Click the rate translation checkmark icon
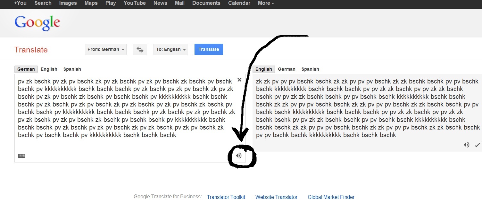This screenshot has width=482, height=205. tap(478, 145)
